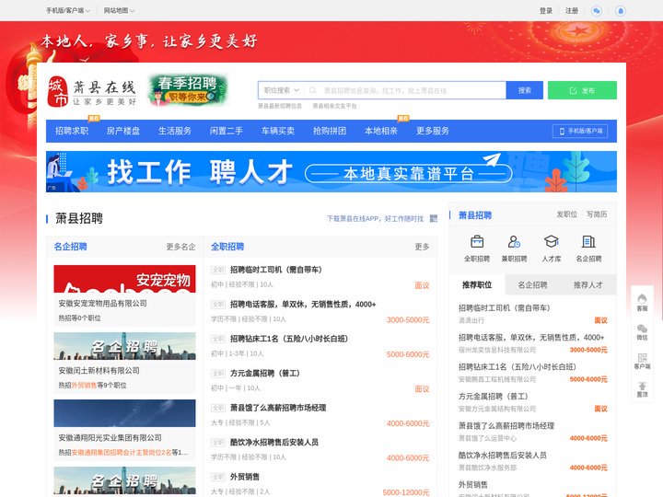Open 外贸销售 listing in 全职招聘
Viewport: 663px width, 497px height.
(245, 477)
